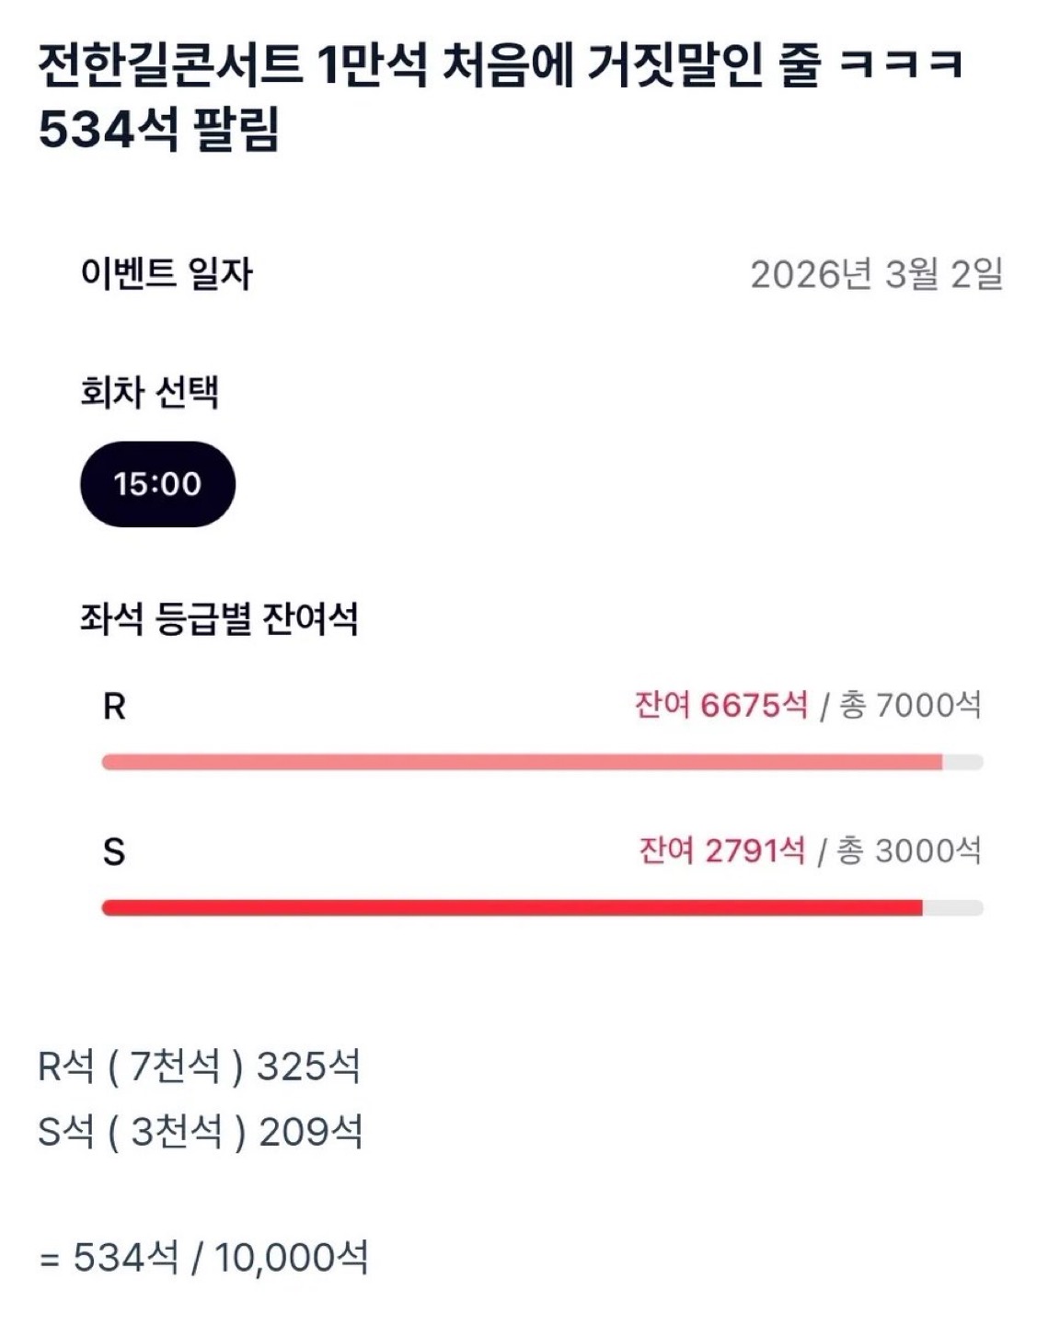This screenshot has width=1060, height=1326.
Task: Click the 이벤트 일자 label
Action: pos(167,274)
